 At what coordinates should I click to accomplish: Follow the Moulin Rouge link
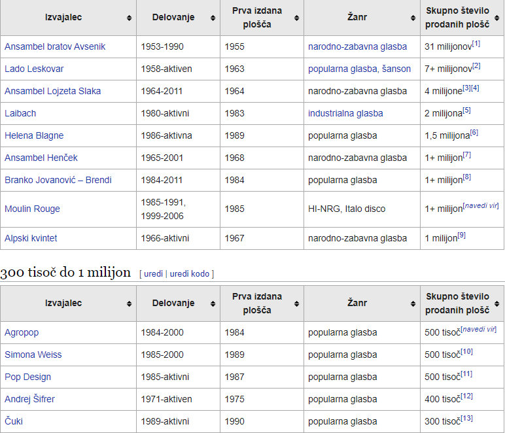[32, 209]
